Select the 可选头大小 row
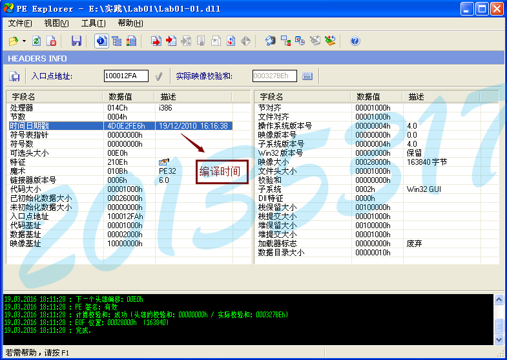 121,153
